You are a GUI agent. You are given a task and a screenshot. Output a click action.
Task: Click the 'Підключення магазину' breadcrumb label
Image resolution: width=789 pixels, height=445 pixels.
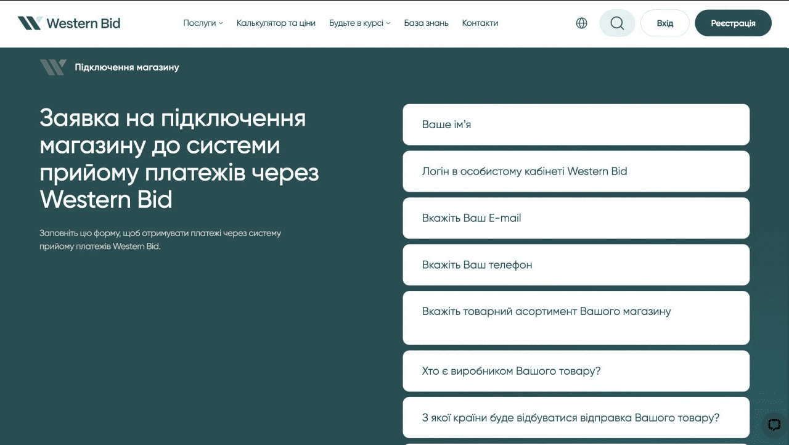(126, 67)
